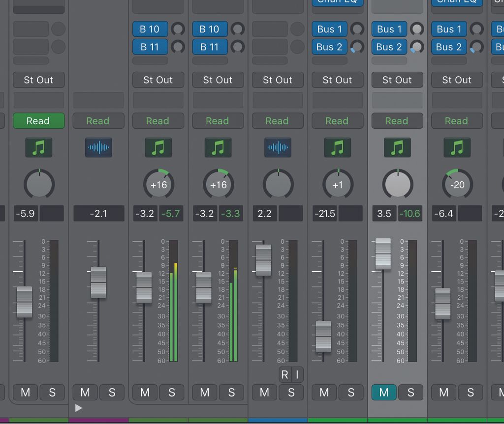Enable the R record button near the bottom

[284, 374]
